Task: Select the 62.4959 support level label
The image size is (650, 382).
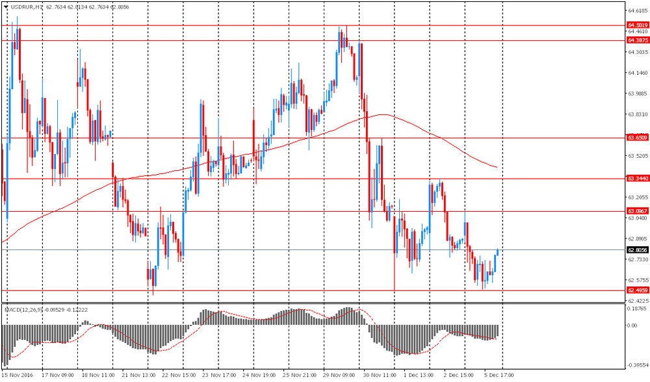Action: [x=638, y=290]
